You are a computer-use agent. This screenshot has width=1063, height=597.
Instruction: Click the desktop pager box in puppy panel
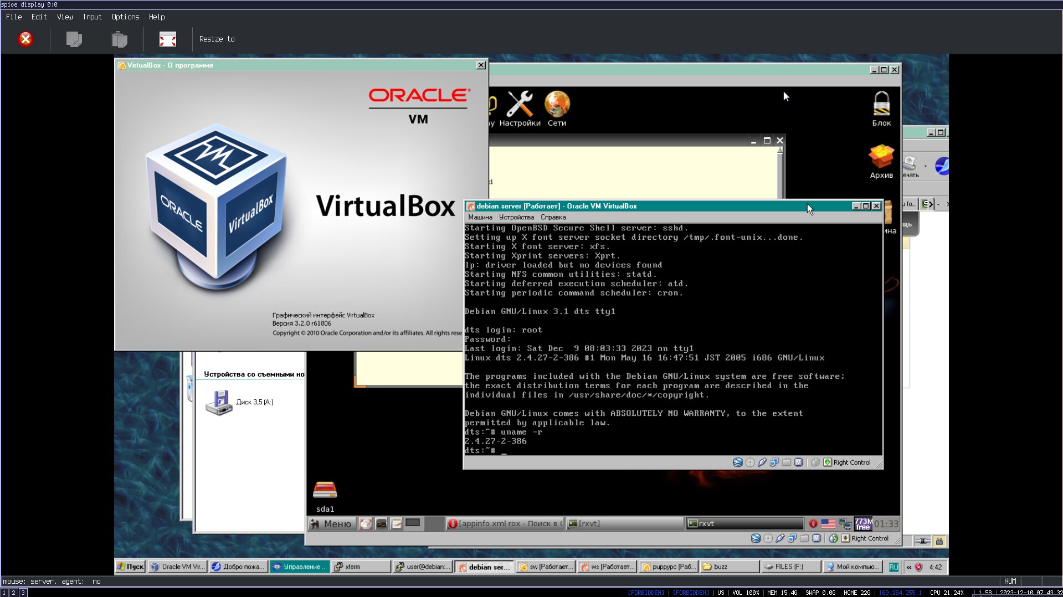[x=413, y=523]
